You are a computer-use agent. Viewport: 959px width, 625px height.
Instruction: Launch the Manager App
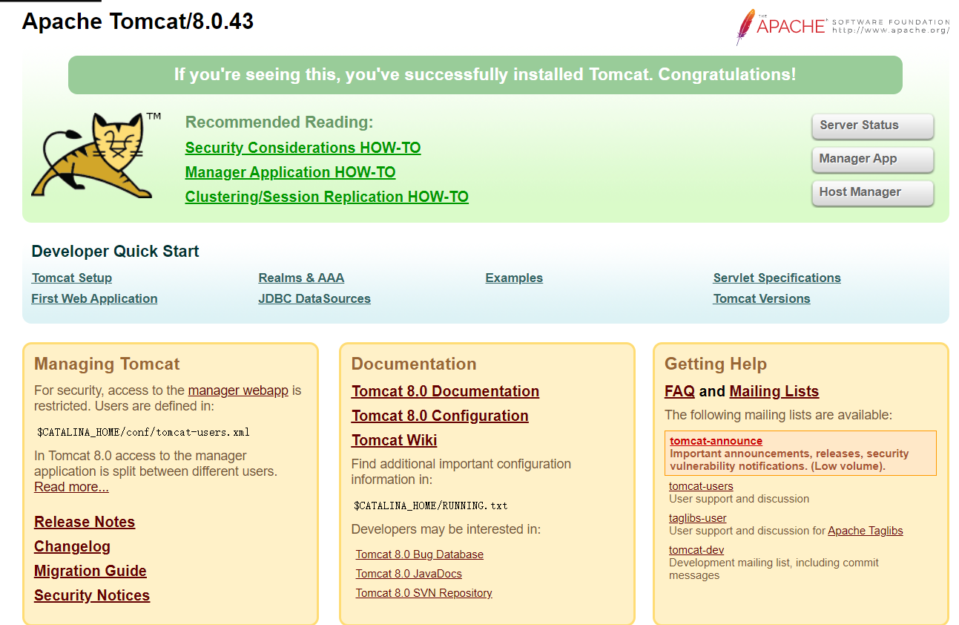(872, 159)
